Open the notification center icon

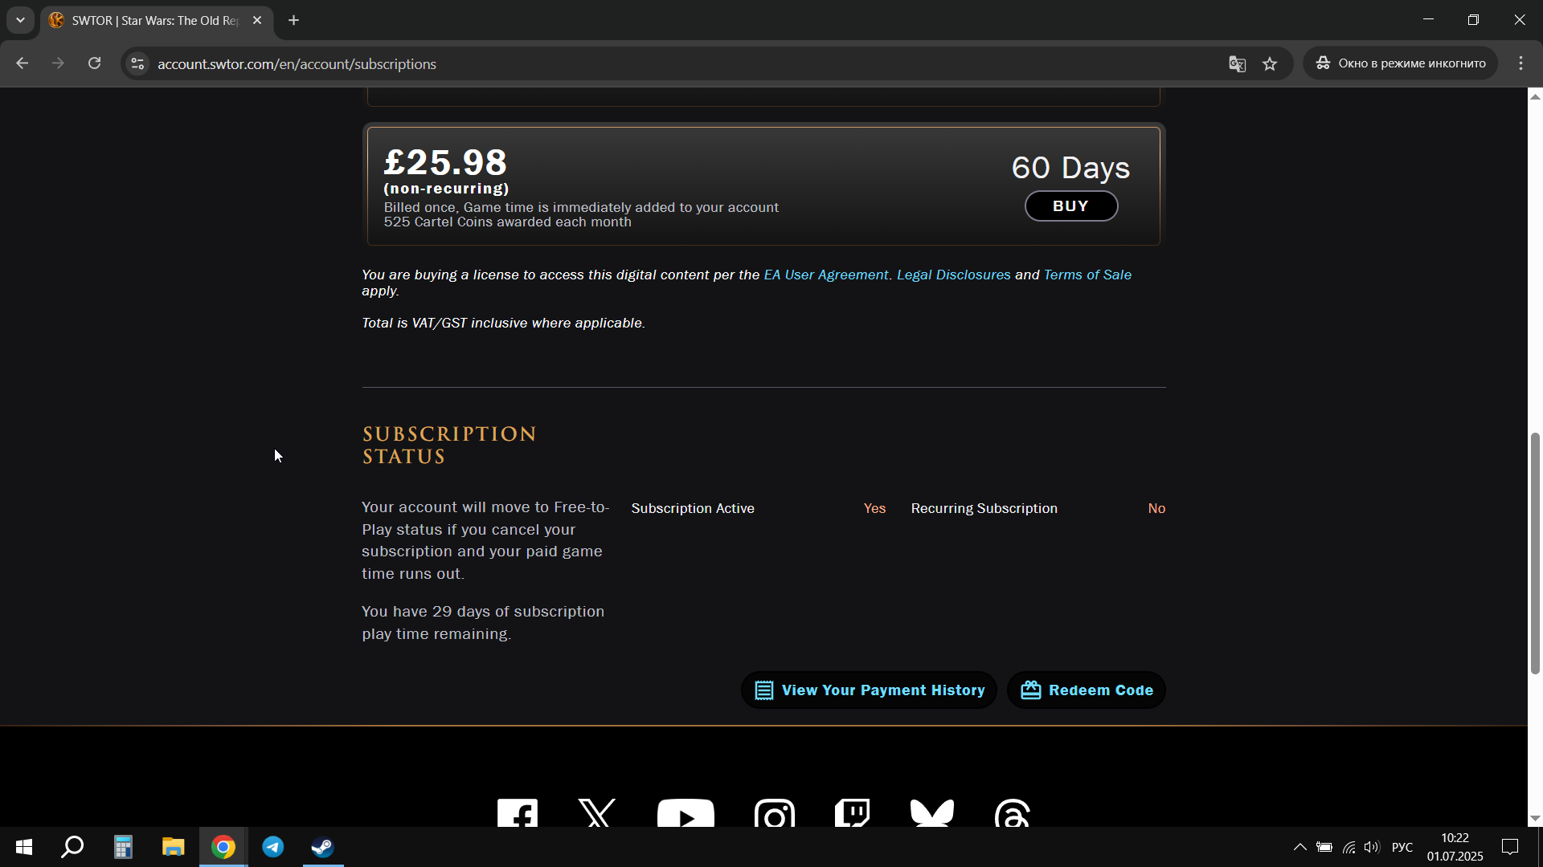1510,847
